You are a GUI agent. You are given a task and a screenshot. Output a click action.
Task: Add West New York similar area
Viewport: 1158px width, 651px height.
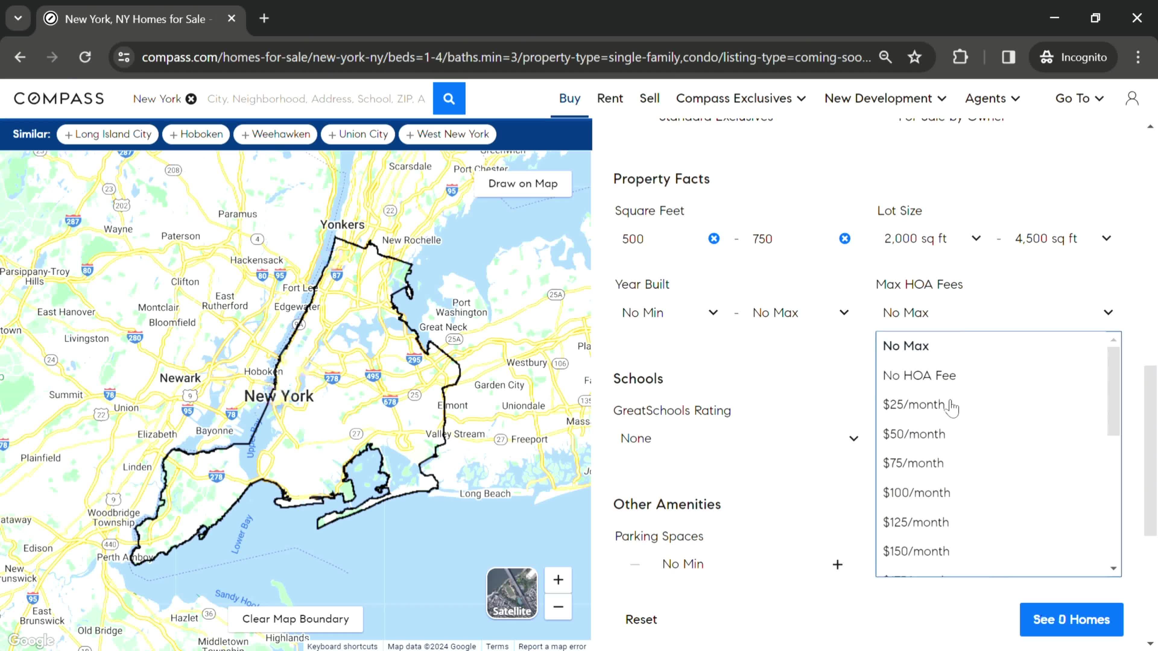[x=447, y=134]
